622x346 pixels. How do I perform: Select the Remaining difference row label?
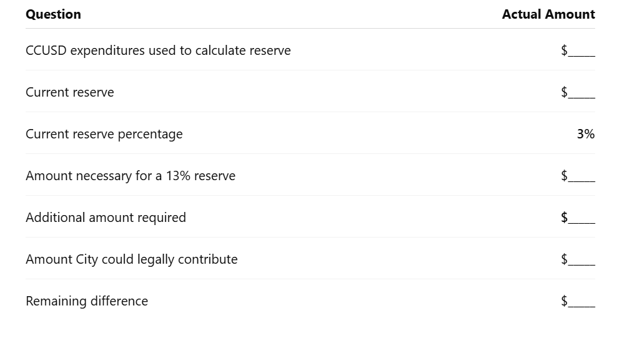pyautogui.click(x=87, y=301)
